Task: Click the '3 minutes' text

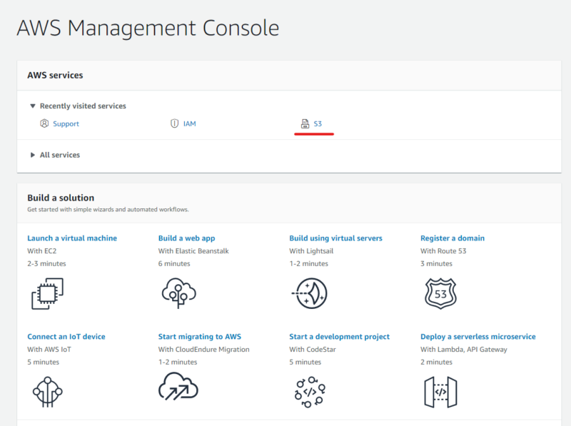Action: (x=436, y=263)
